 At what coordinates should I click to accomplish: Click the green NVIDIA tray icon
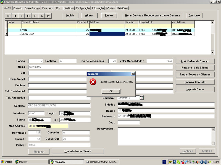coord(209,162)
